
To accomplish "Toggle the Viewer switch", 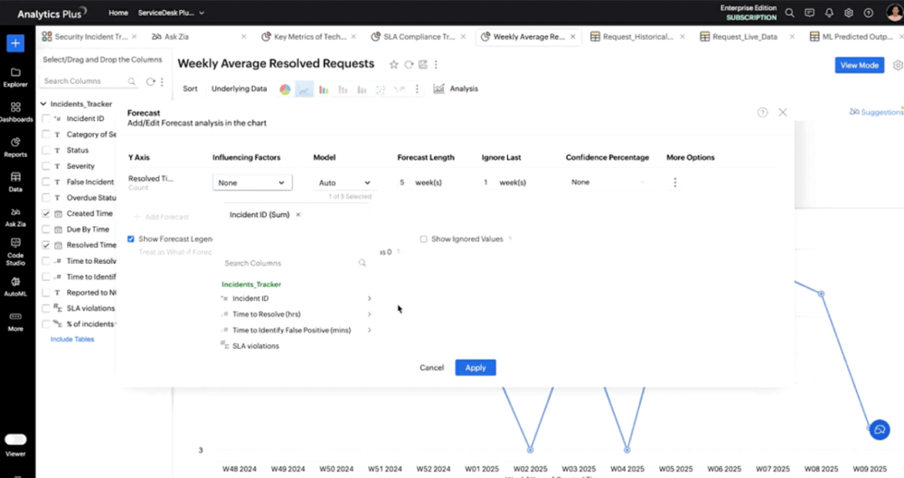I will (x=15, y=439).
